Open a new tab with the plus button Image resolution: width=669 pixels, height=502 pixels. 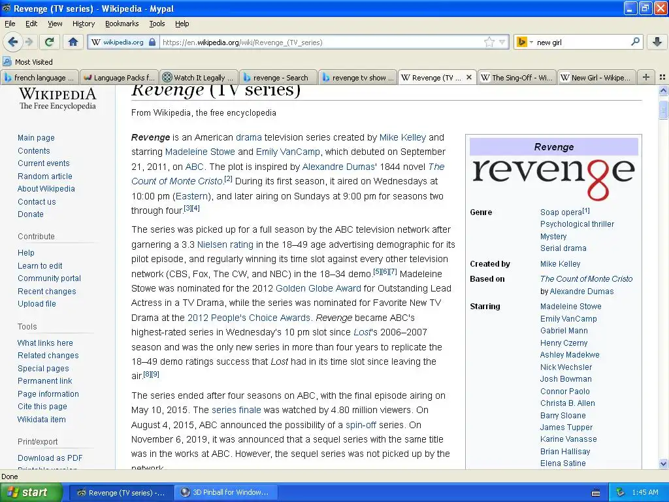(646, 77)
